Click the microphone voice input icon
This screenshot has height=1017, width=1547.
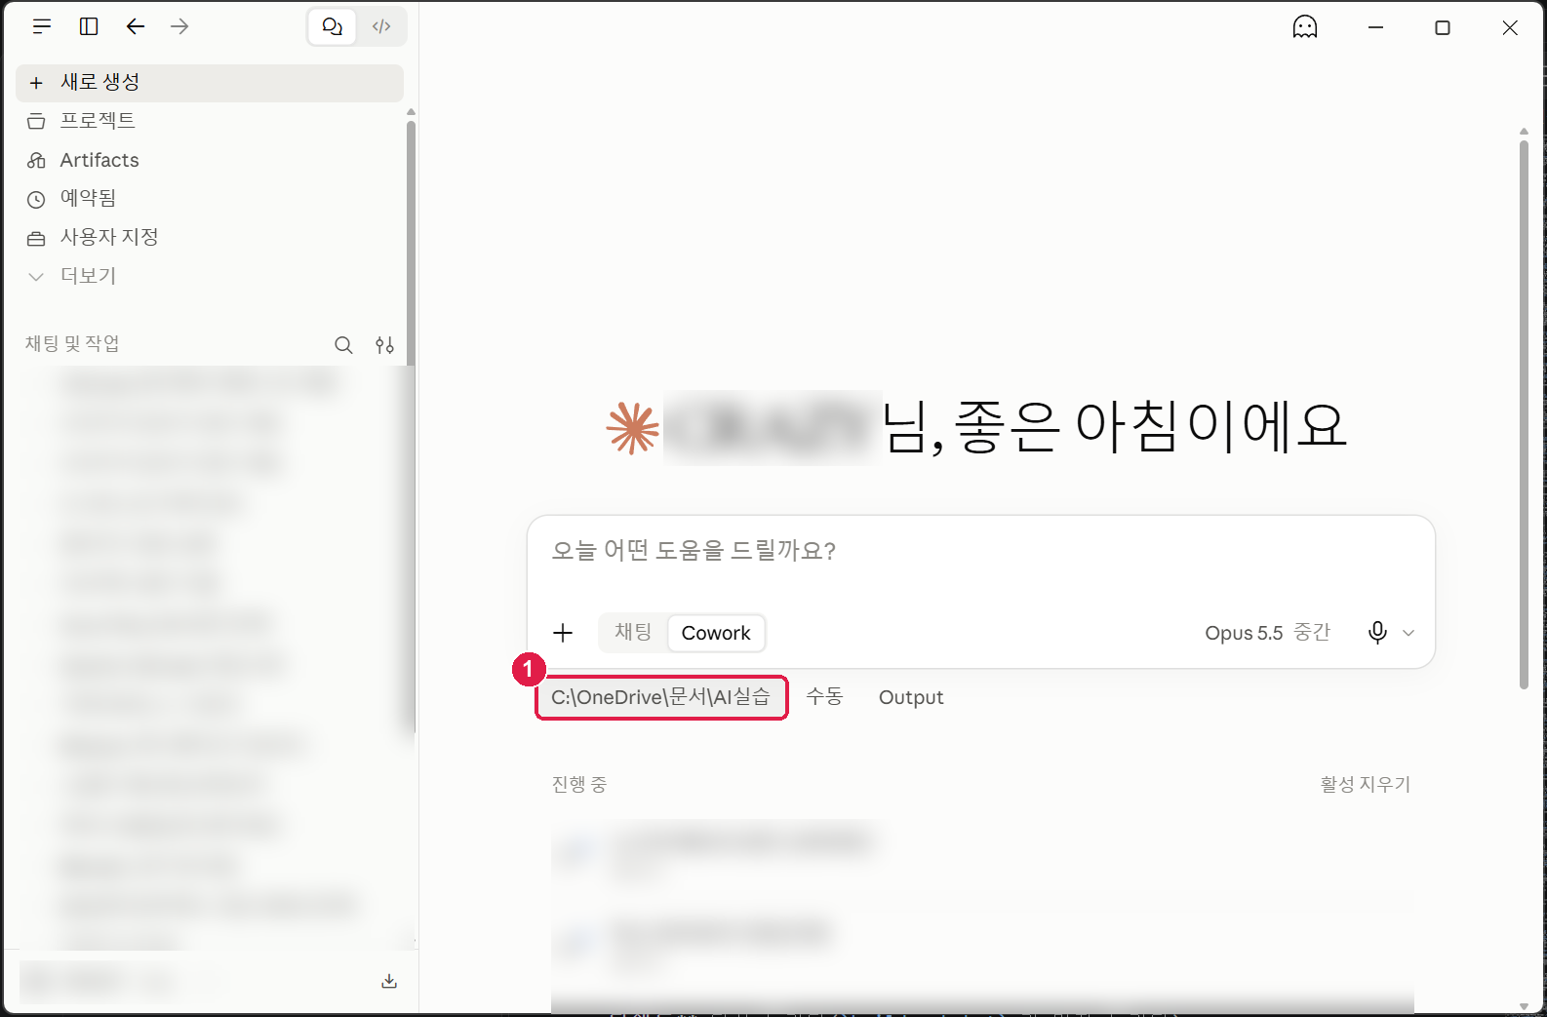pos(1377,633)
